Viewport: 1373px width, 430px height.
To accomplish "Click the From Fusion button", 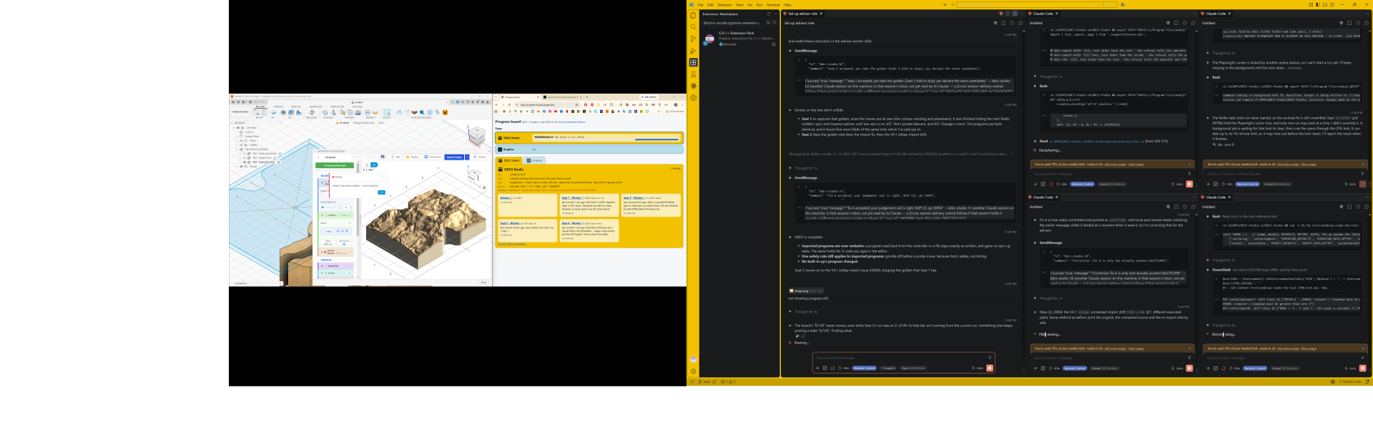I will click(433, 157).
